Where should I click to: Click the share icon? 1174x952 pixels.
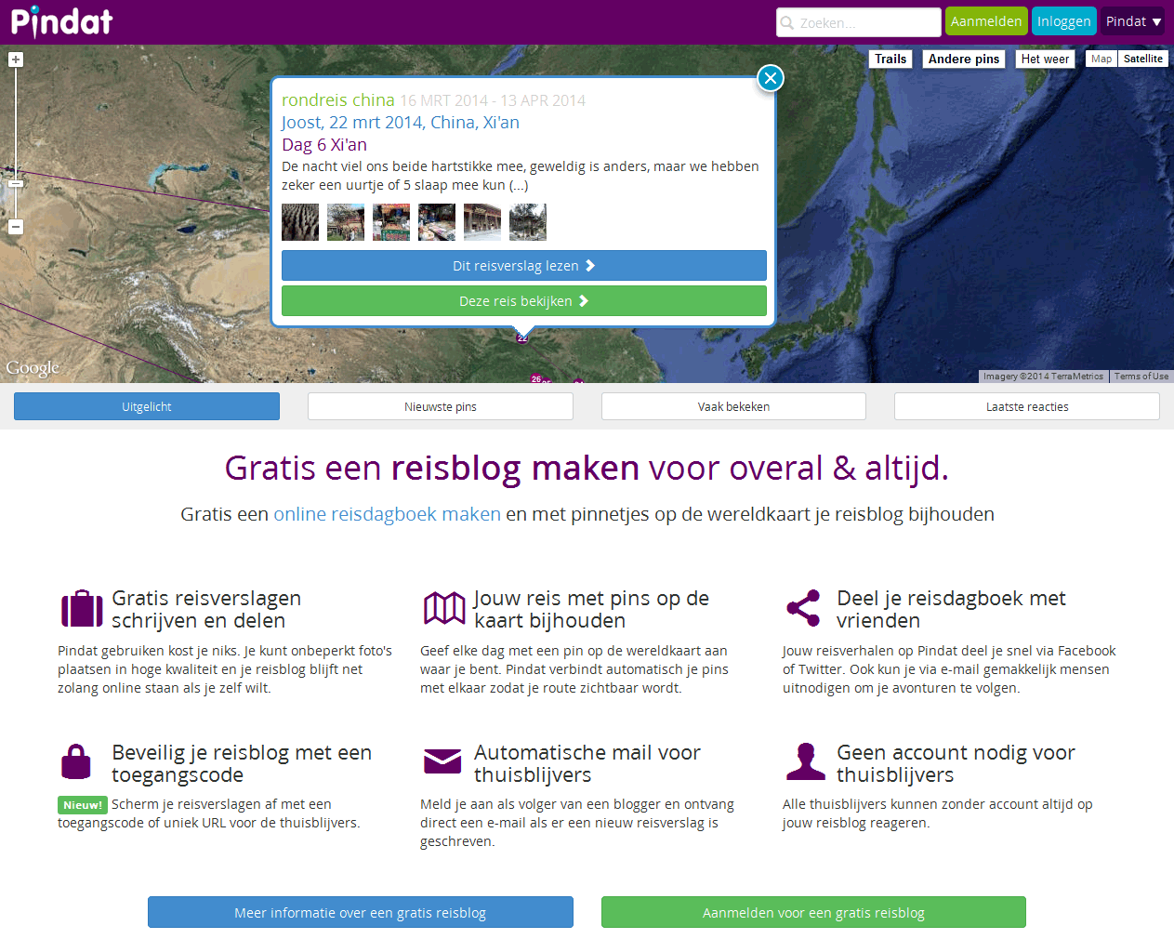[804, 609]
